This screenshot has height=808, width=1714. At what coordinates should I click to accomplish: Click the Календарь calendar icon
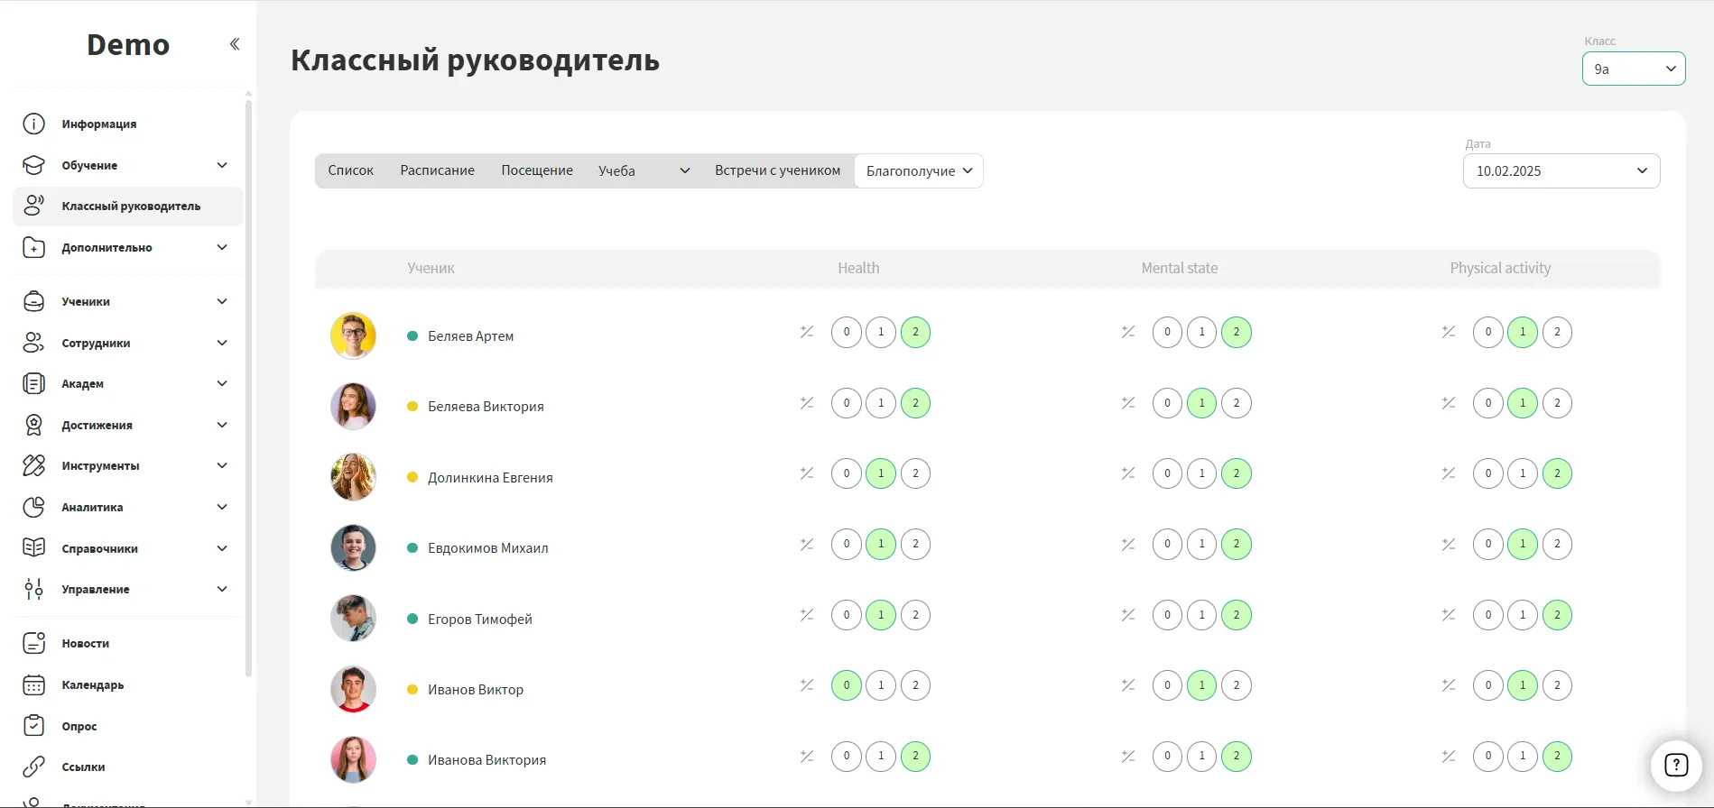tap(33, 685)
